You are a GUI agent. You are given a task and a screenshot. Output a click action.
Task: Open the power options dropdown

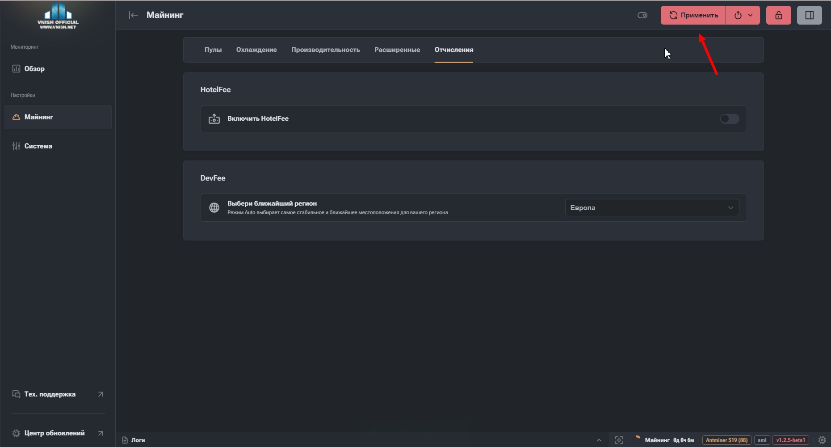[743, 15]
